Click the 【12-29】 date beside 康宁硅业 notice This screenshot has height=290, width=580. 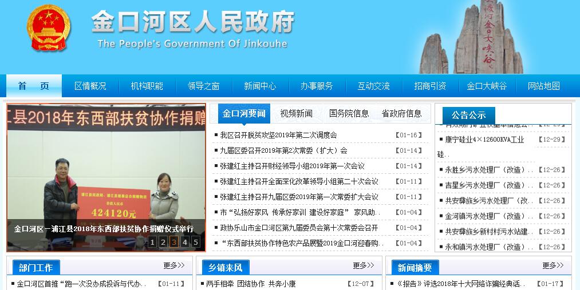(x=552, y=140)
